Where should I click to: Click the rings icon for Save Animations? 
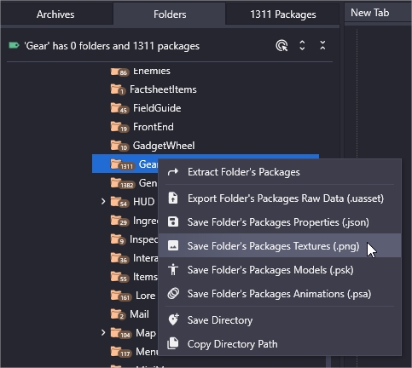tap(173, 293)
